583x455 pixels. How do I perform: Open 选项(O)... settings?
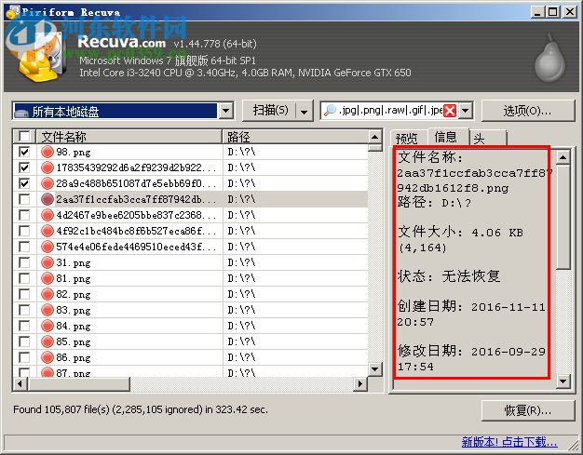tap(528, 111)
